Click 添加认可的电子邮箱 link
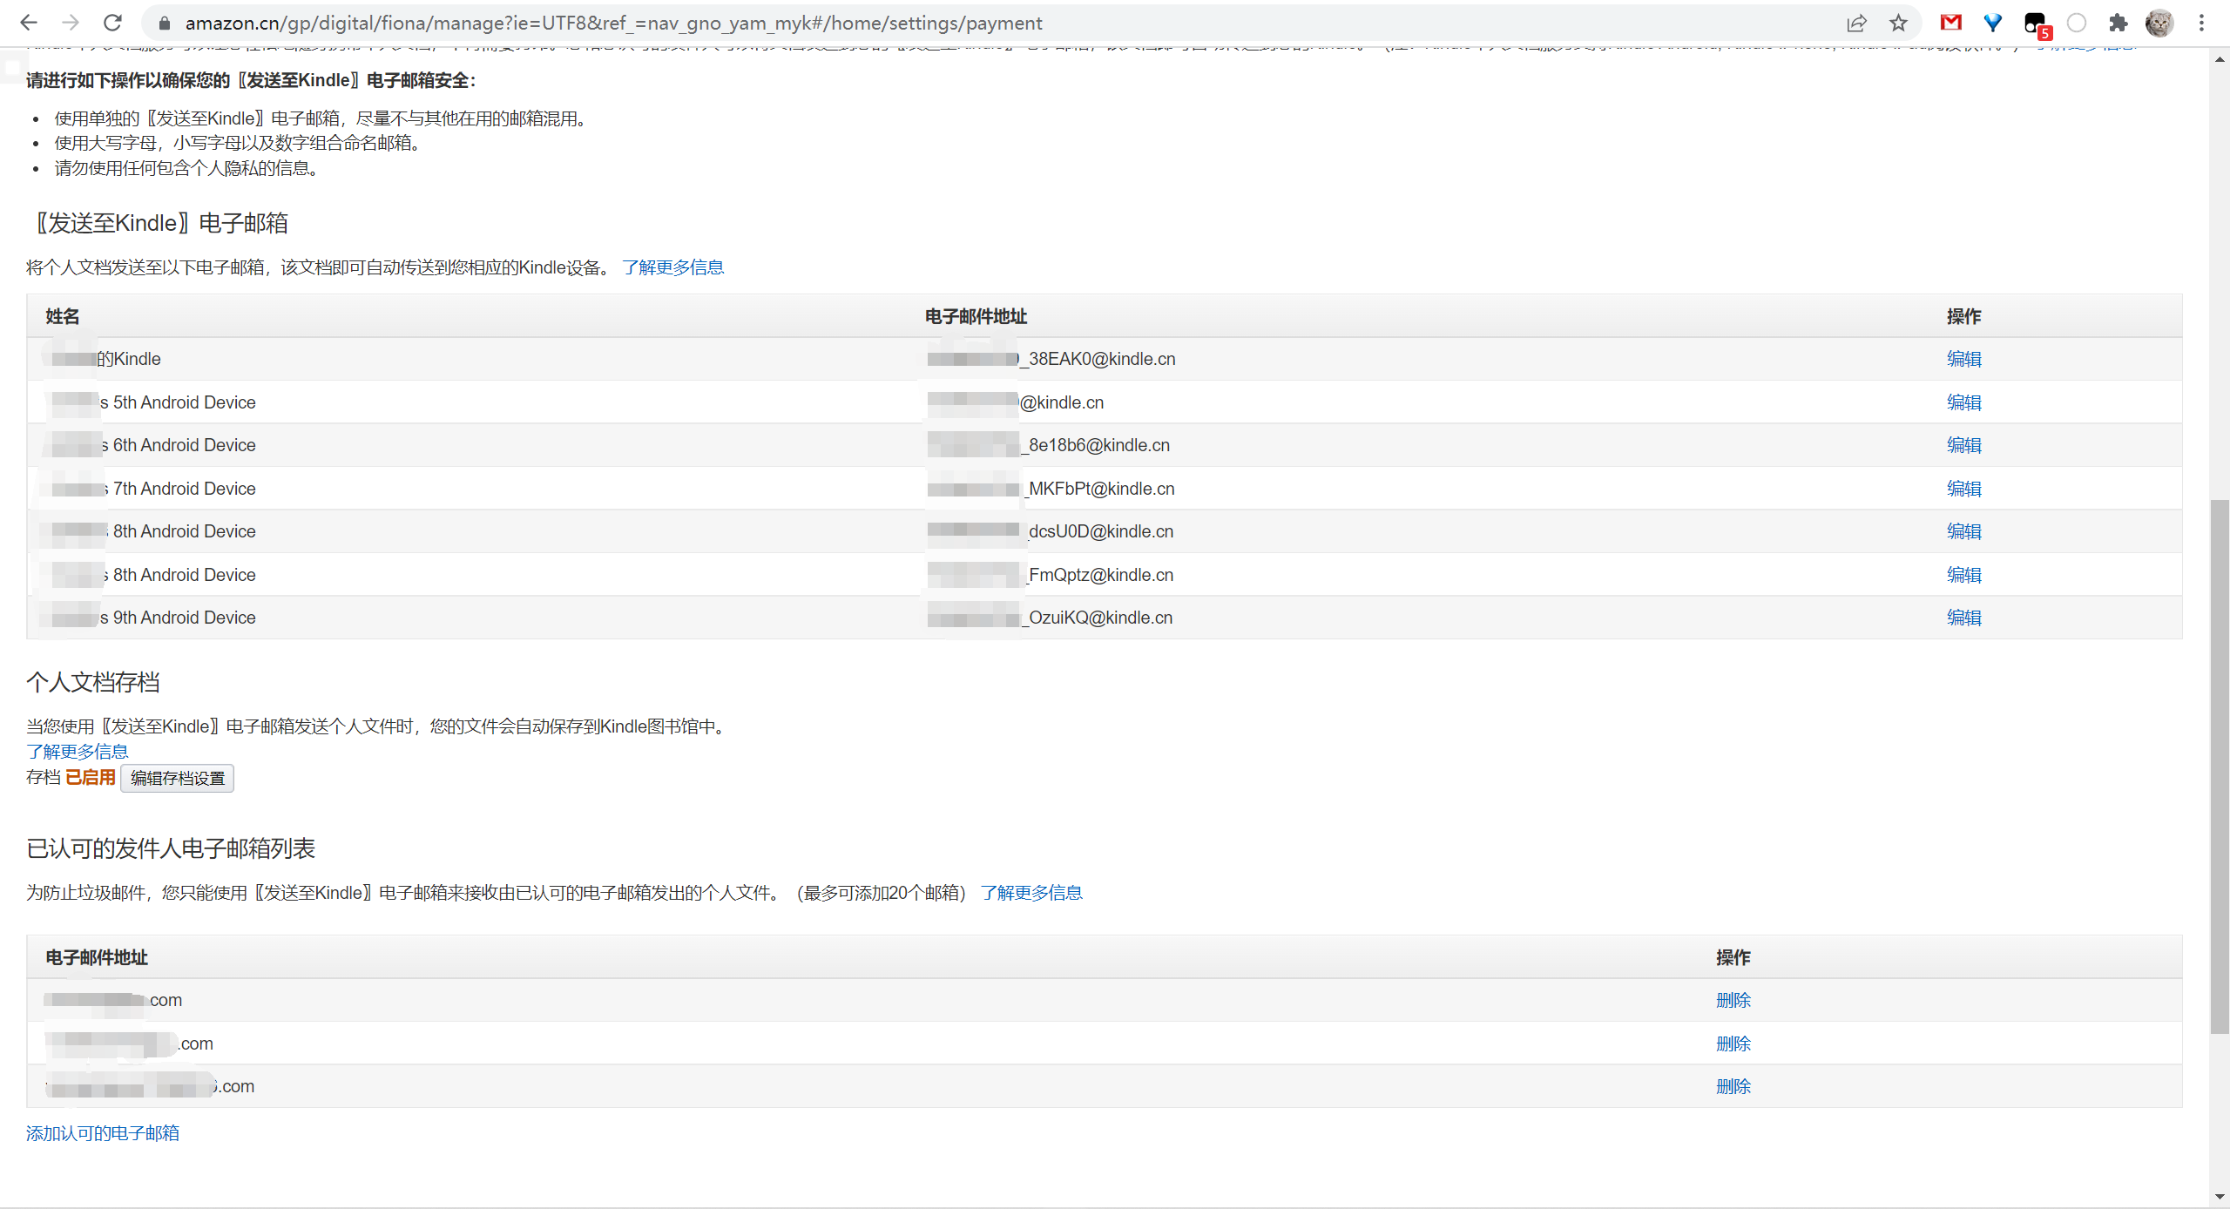Image resolution: width=2230 pixels, height=1209 pixels. point(103,1133)
